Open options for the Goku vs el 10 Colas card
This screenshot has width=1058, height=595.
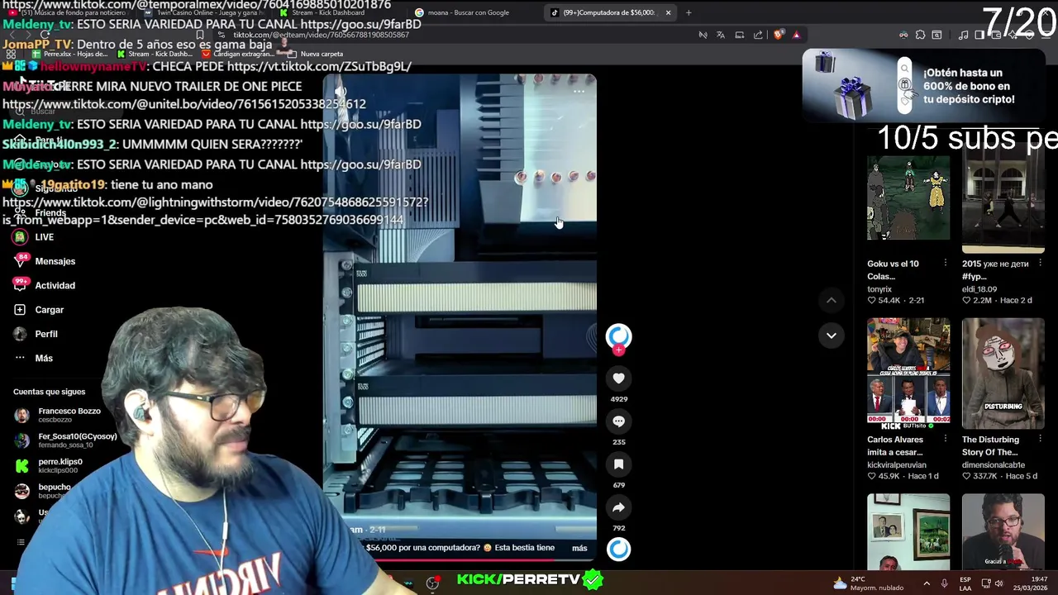pos(946,264)
